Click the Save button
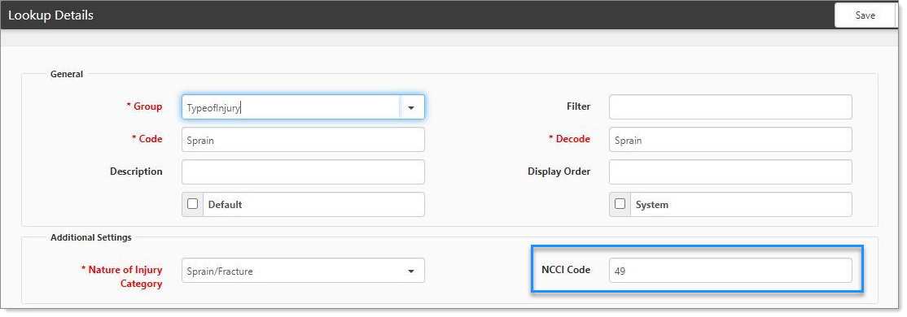Image resolution: width=907 pixels, height=317 pixels. point(865,15)
